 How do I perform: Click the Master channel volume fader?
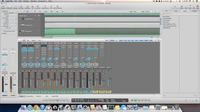[x=109, y=79]
